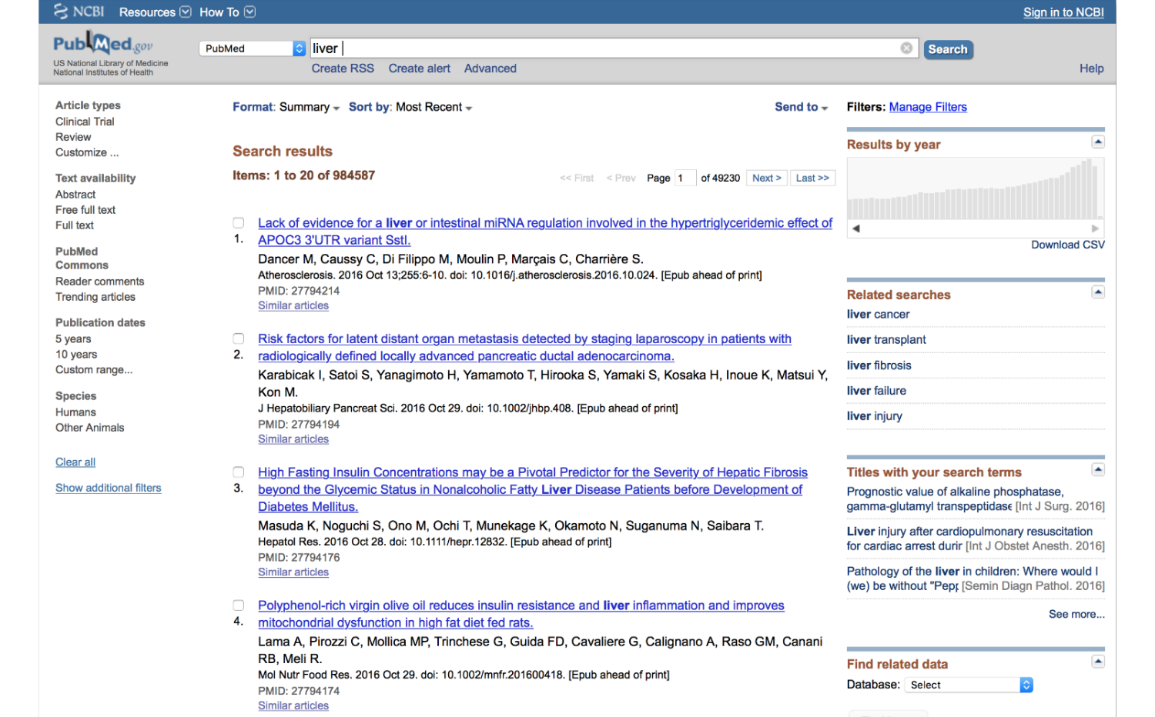This screenshot has height=717, width=1155.
Task: Collapse the Related searches panel
Action: (x=1098, y=292)
